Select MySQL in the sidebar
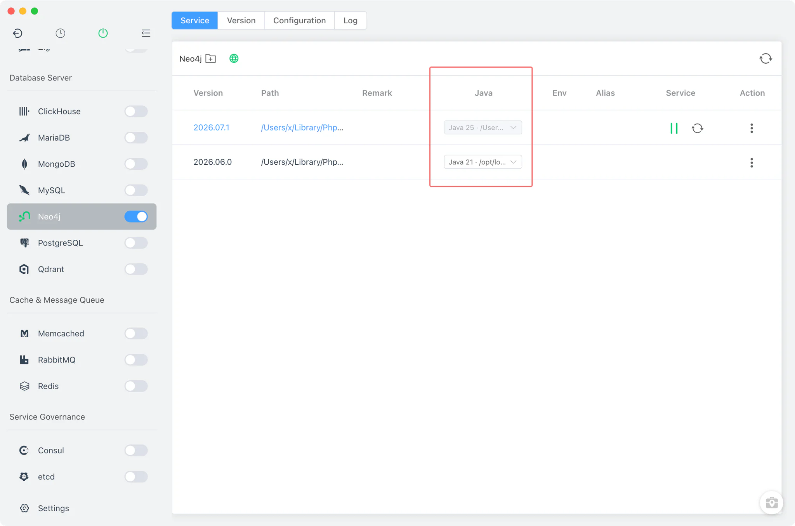795x526 pixels. [x=82, y=190]
